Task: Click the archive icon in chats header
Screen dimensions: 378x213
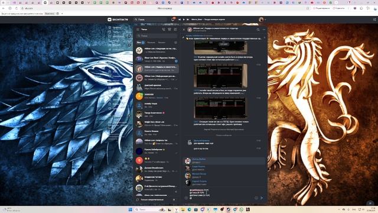Action: 170,30
